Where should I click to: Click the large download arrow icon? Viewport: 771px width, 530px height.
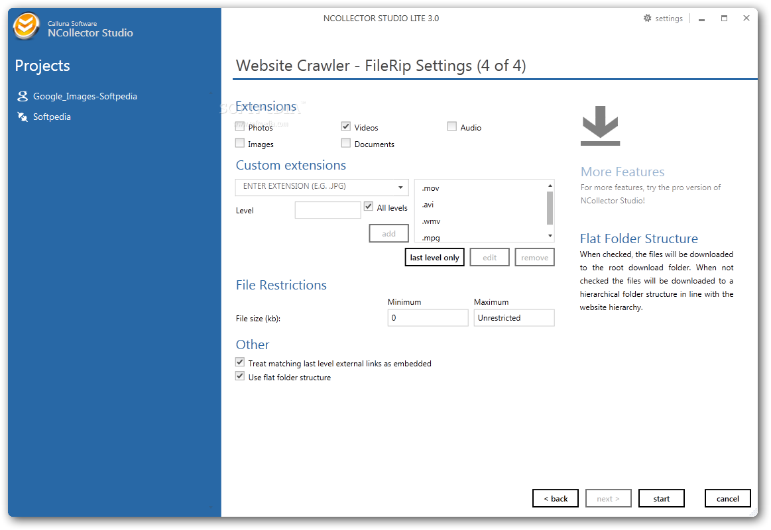pyautogui.click(x=600, y=126)
